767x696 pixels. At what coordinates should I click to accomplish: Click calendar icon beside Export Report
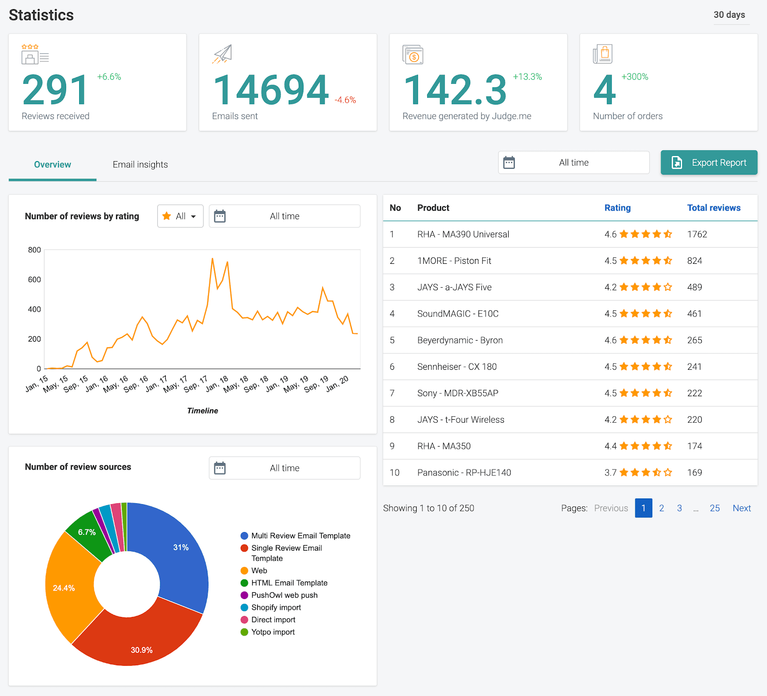pos(509,163)
